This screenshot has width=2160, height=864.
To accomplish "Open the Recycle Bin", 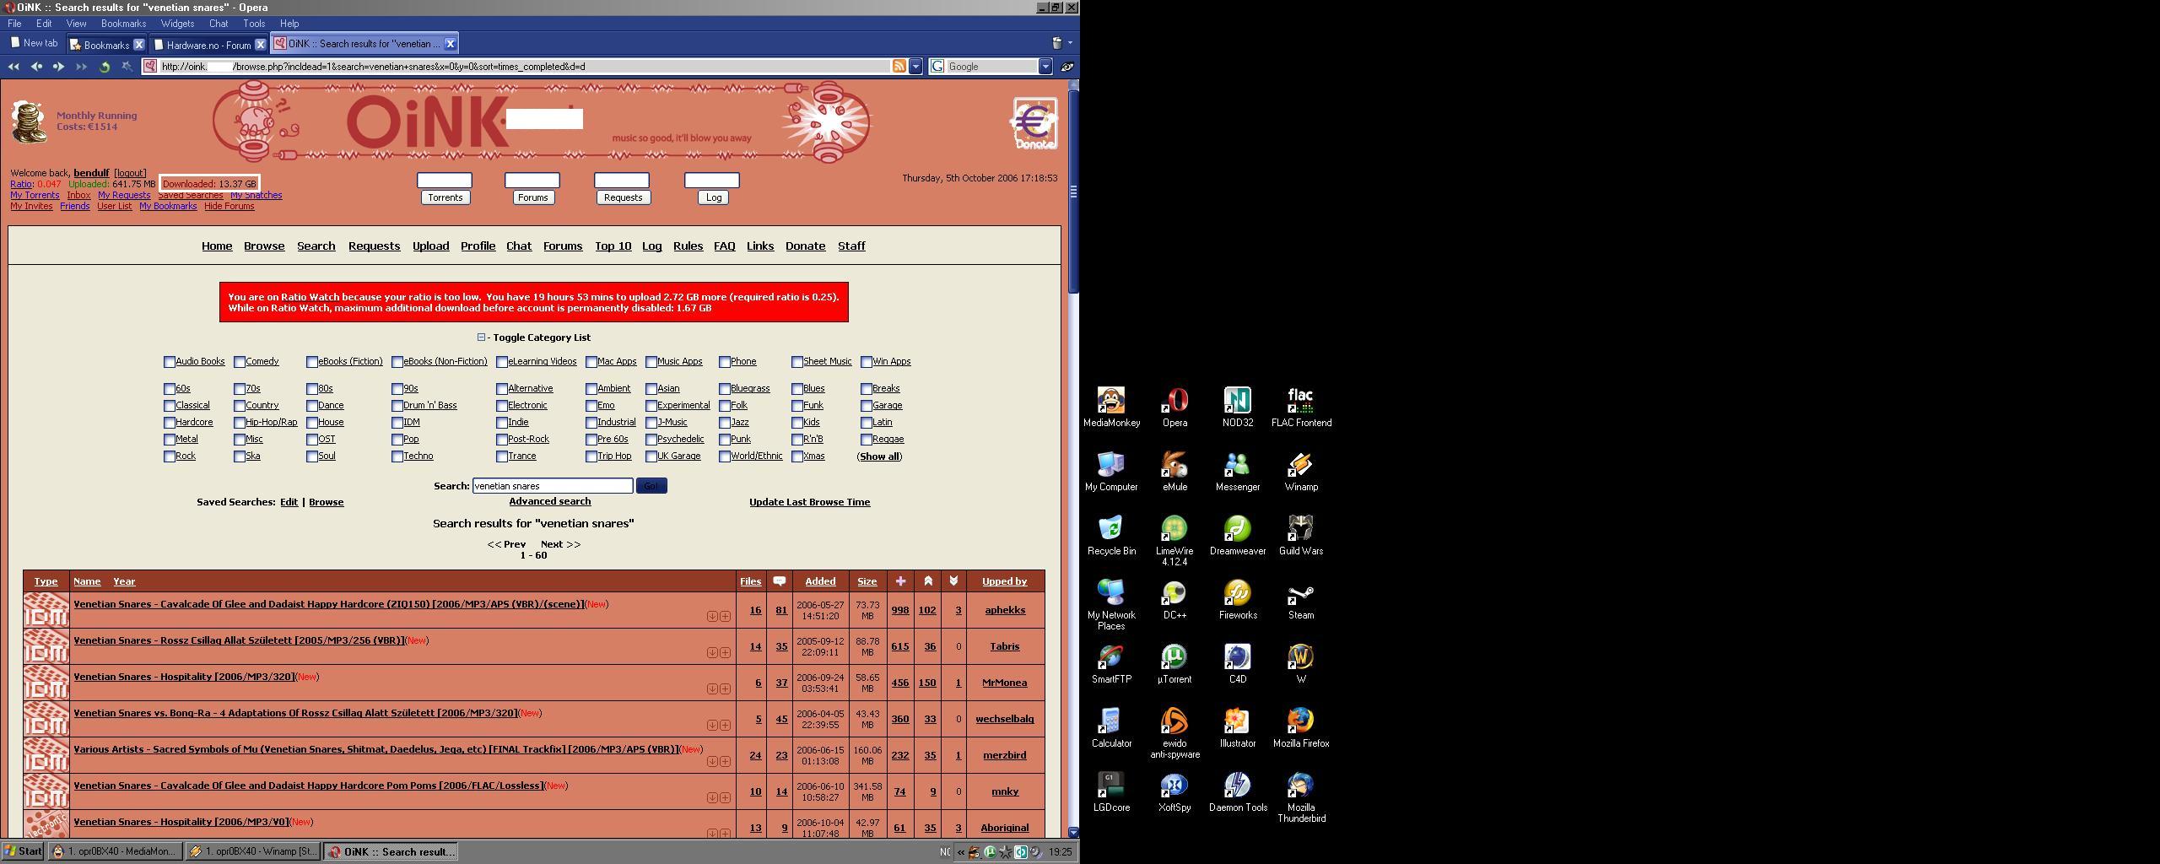I will [x=1111, y=536].
